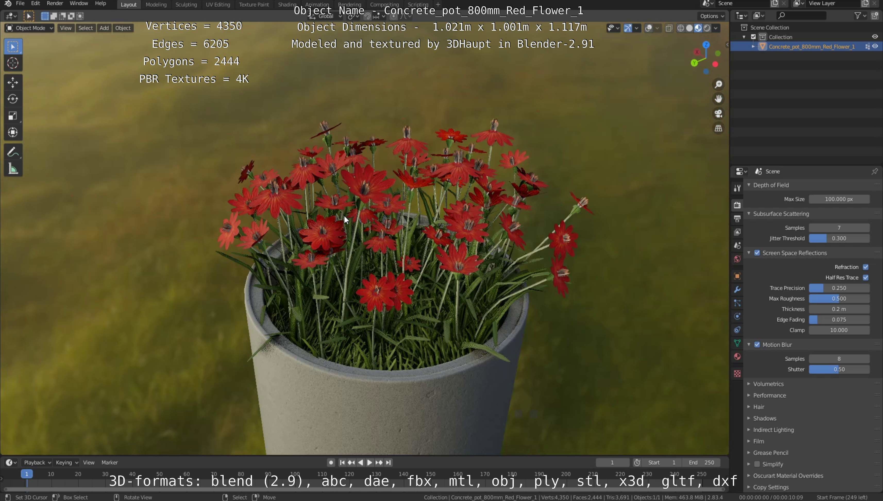Open the File menu
Image resolution: width=883 pixels, height=501 pixels.
point(20,3)
